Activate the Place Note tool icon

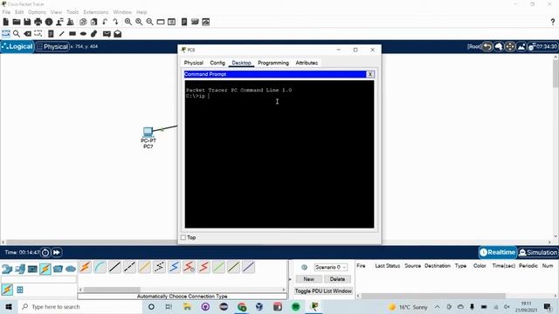(x=51, y=34)
